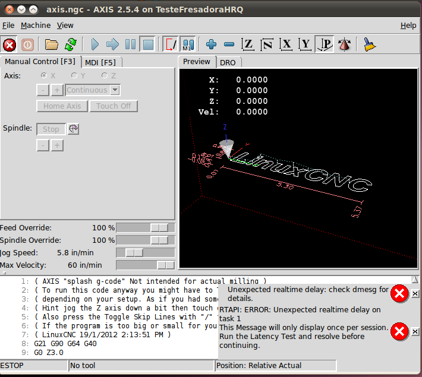This screenshot has width=422, height=377.
Task: Increase spindle speed with plus button
Action: (57, 145)
